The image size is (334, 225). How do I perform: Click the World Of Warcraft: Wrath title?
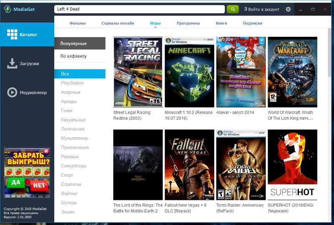coord(290,115)
